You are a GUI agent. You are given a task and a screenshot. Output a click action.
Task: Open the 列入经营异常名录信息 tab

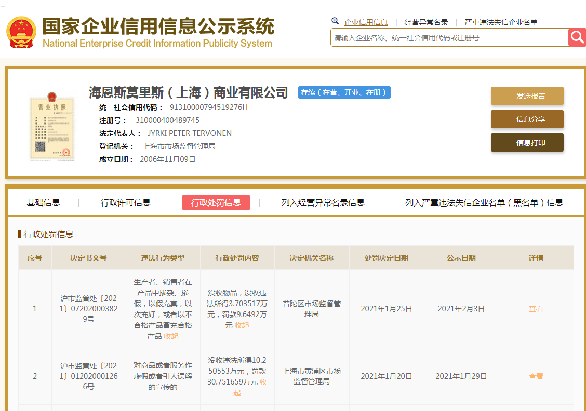323,202
